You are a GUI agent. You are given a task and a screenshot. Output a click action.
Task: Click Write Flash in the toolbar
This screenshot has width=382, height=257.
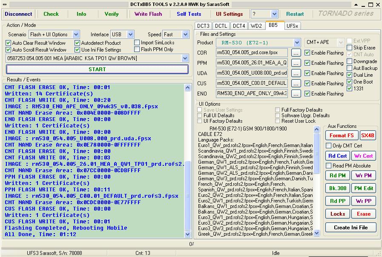(148, 14)
